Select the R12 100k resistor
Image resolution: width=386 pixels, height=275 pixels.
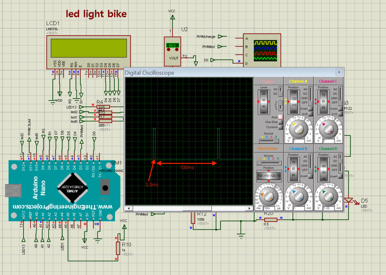point(193,218)
